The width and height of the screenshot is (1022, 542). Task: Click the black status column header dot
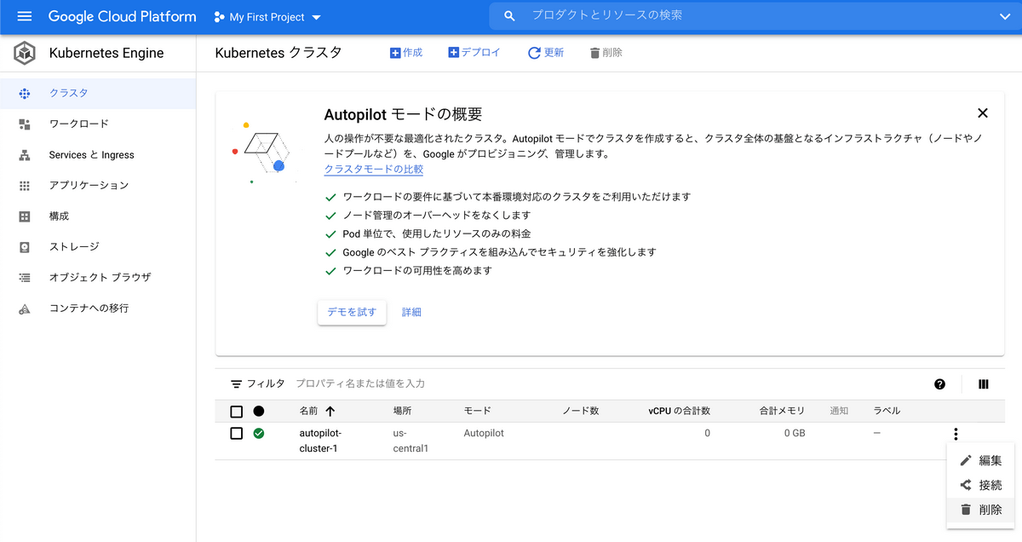point(259,411)
